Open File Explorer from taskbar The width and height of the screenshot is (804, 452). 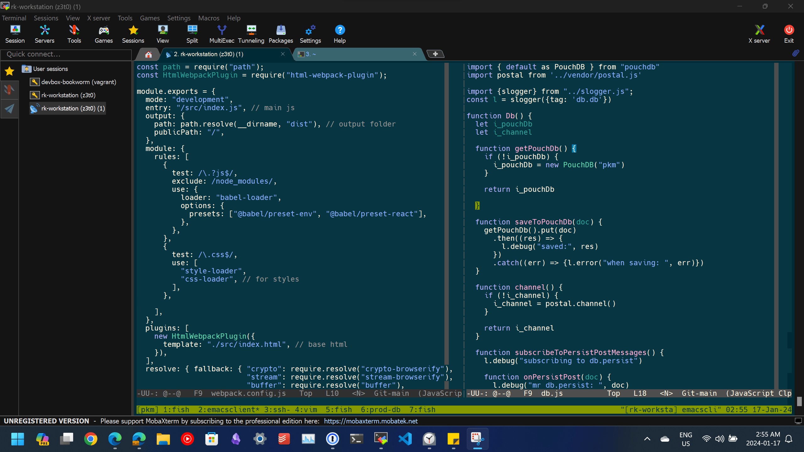163,439
